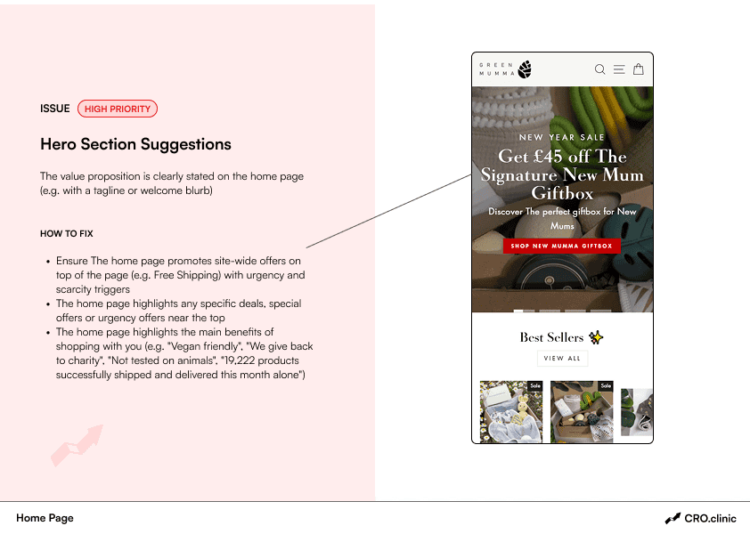
Task: Click the sparkle emoji beside Best Sellers
Action: click(x=595, y=337)
